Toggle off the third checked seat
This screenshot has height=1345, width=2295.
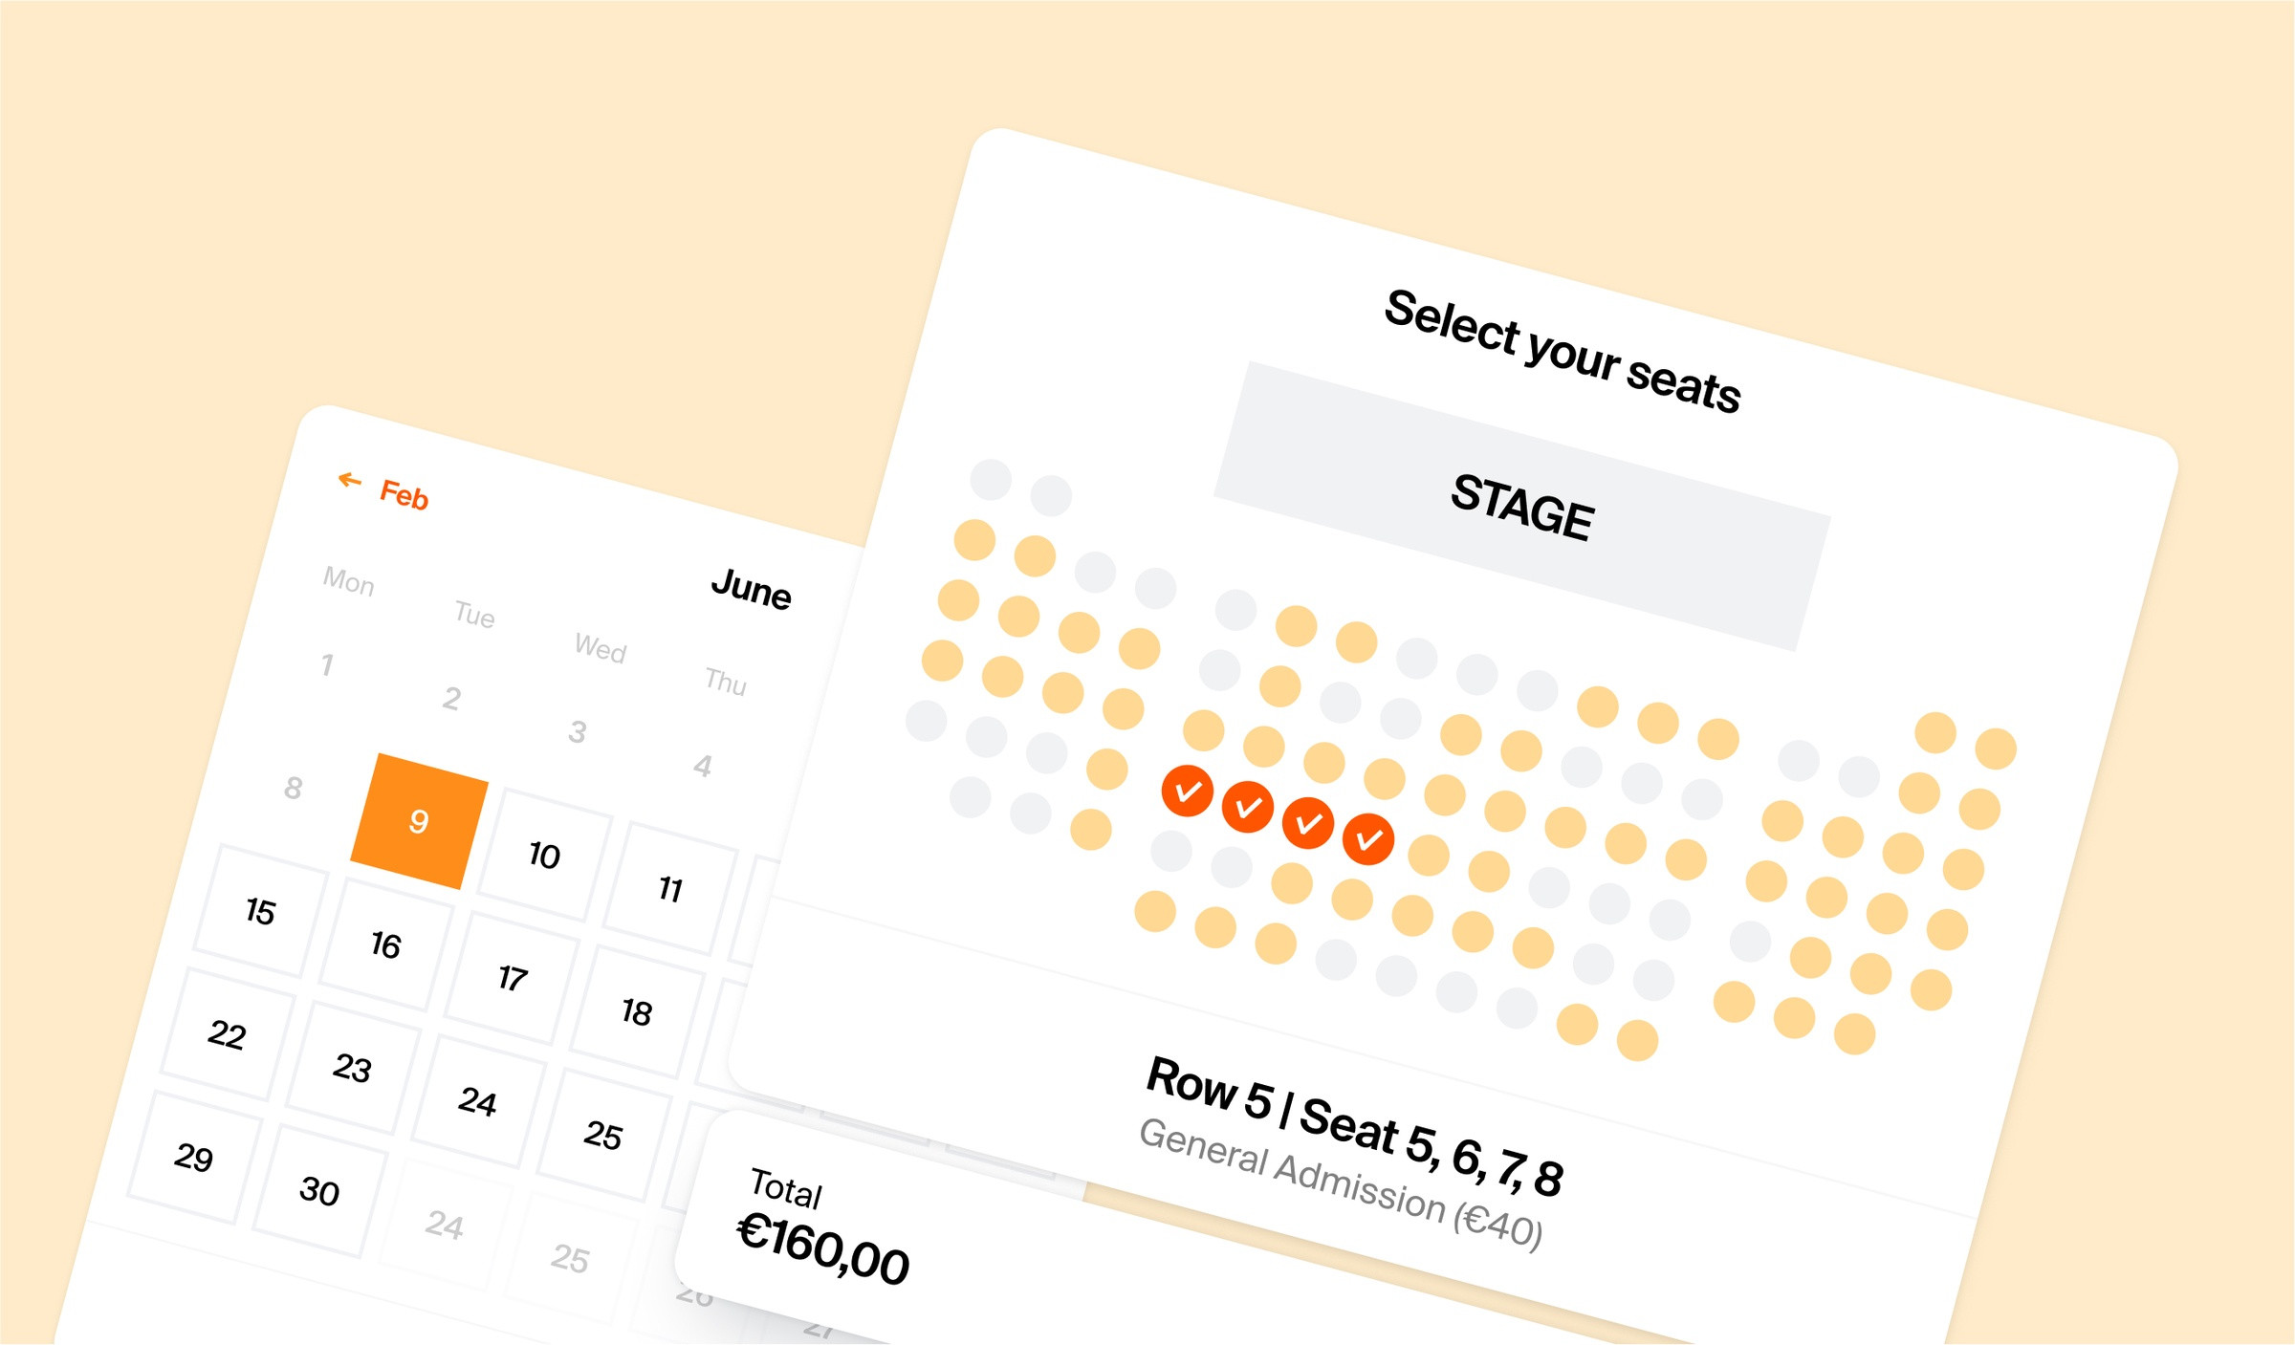coord(1307,823)
